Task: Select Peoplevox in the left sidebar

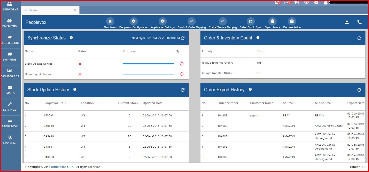Action: [x=10, y=124]
